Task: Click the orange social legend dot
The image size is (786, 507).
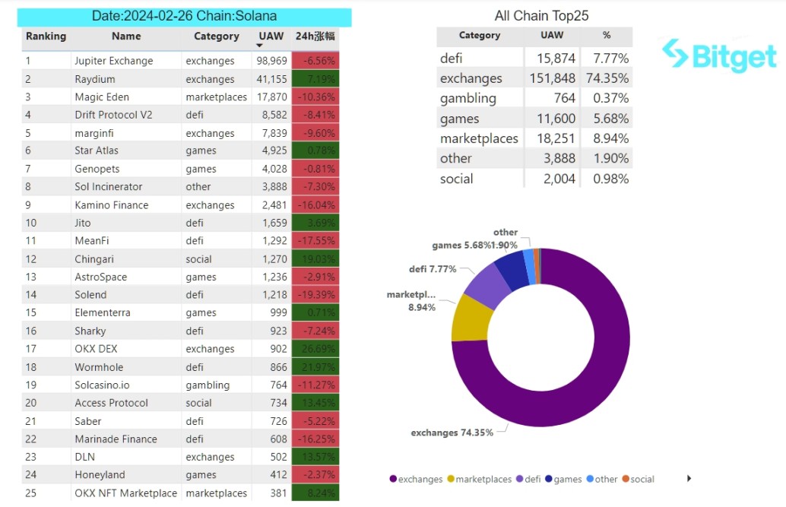Action: pyautogui.click(x=626, y=479)
